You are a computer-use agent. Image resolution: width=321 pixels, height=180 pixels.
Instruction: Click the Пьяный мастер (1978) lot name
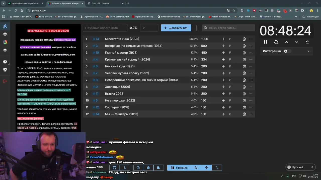point(121,53)
